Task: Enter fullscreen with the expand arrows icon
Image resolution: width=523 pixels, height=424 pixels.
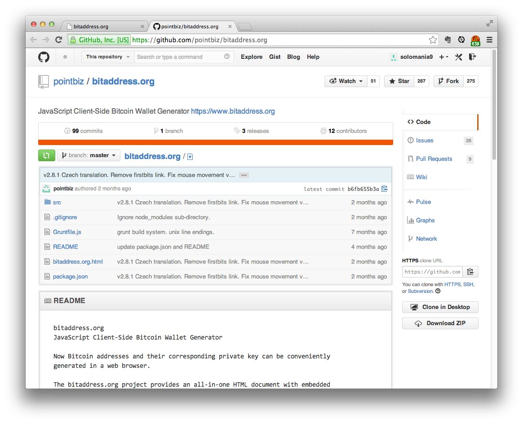Action: click(x=489, y=23)
